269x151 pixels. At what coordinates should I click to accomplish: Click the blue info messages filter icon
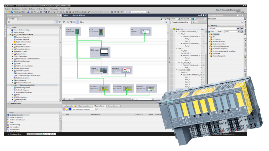[70, 109]
